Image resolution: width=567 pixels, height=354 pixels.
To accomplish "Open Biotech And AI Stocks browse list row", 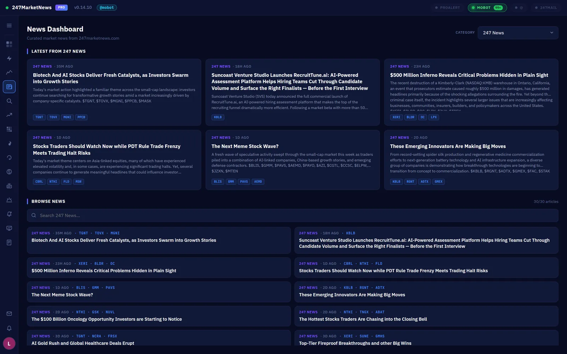I will [x=159, y=240].
